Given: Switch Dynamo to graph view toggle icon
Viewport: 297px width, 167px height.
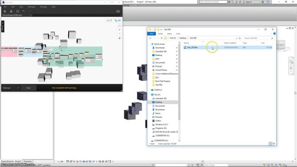Looking at the screenshot, I should tap(117, 20).
